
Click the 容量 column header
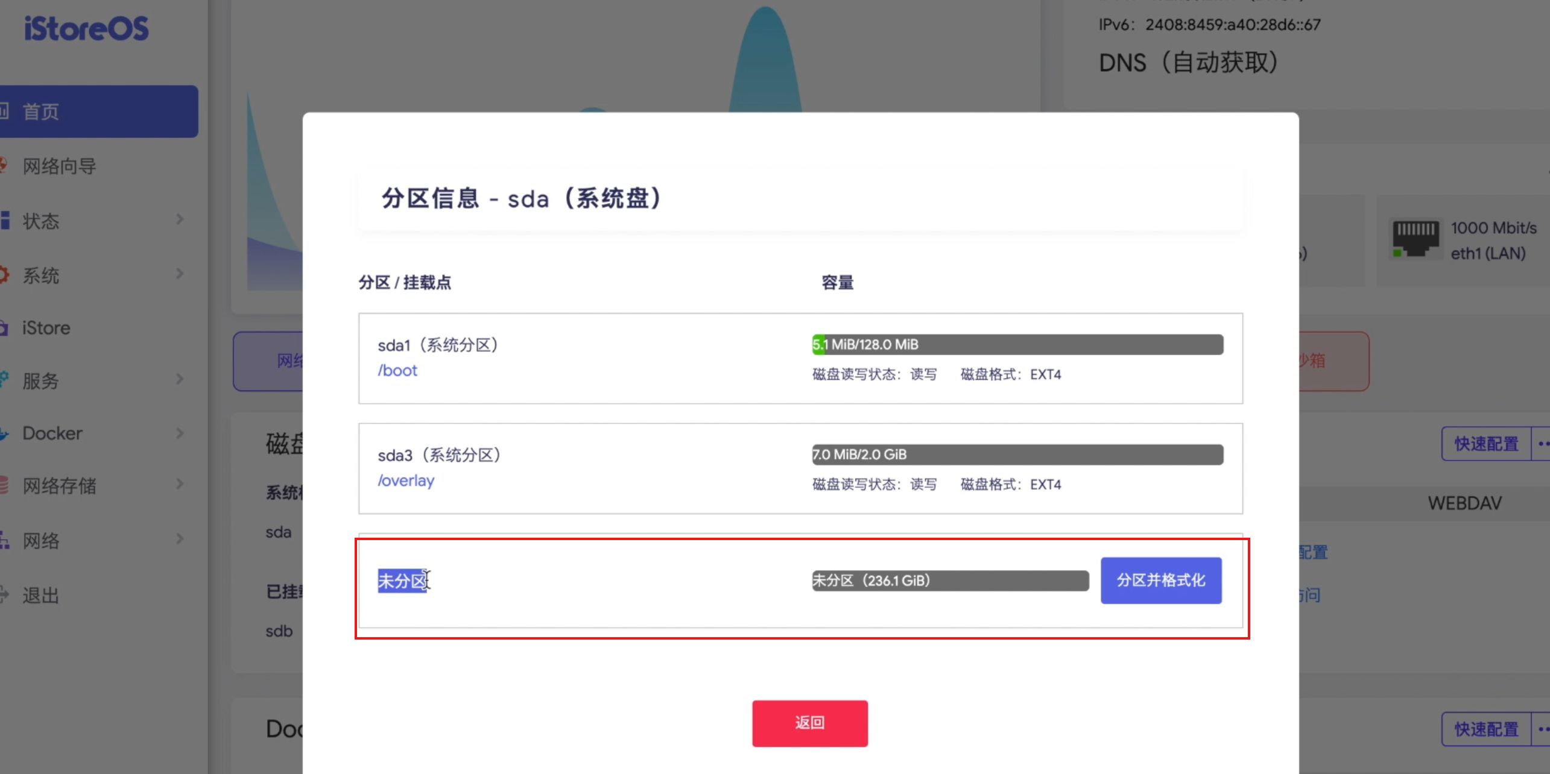click(x=837, y=282)
